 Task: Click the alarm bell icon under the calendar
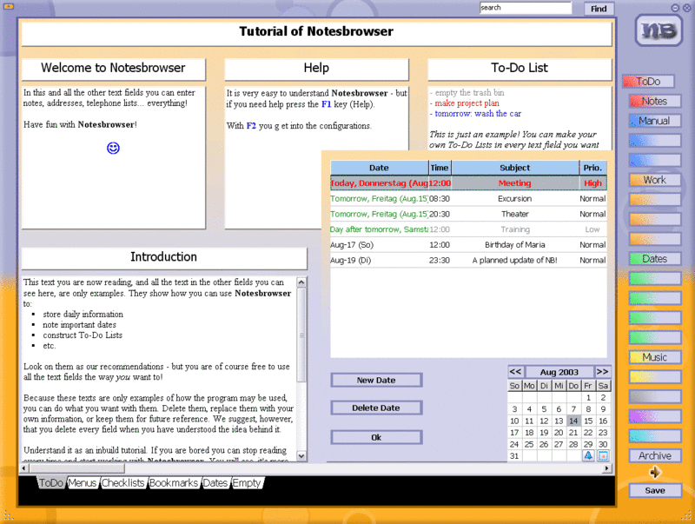tap(588, 455)
